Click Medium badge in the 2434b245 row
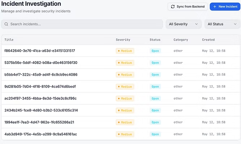This screenshot has height=144, width=241. [125, 110]
